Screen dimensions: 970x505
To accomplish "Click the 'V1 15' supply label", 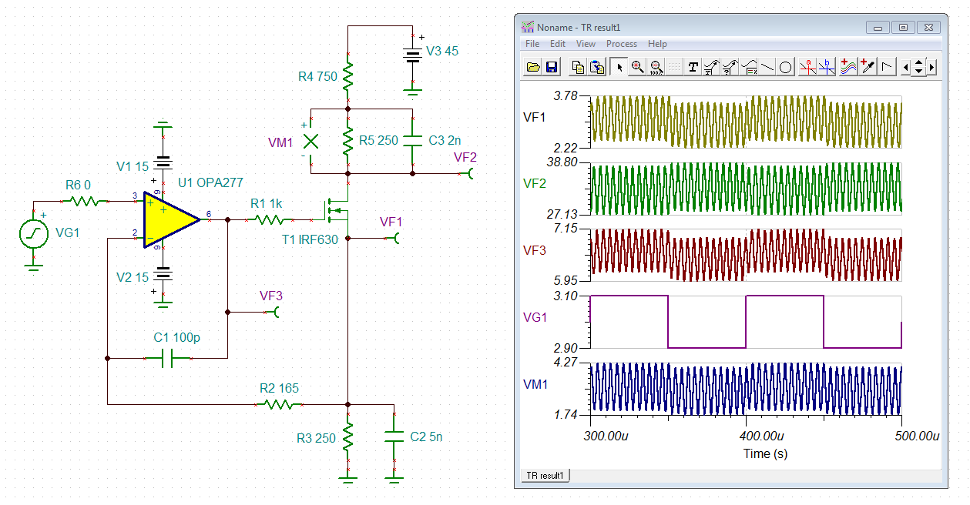I will point(133,166).
